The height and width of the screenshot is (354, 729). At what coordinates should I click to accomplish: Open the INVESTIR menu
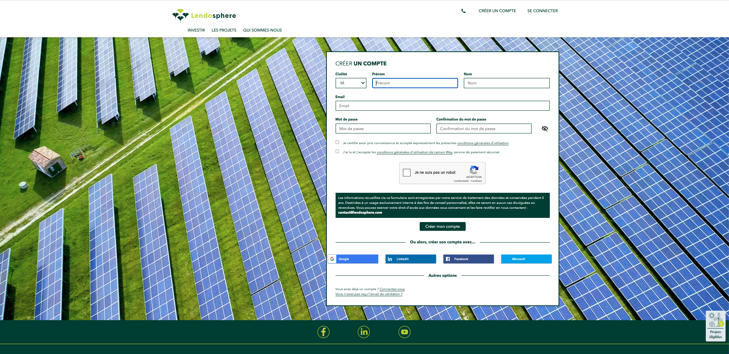(x=196, y=30)
